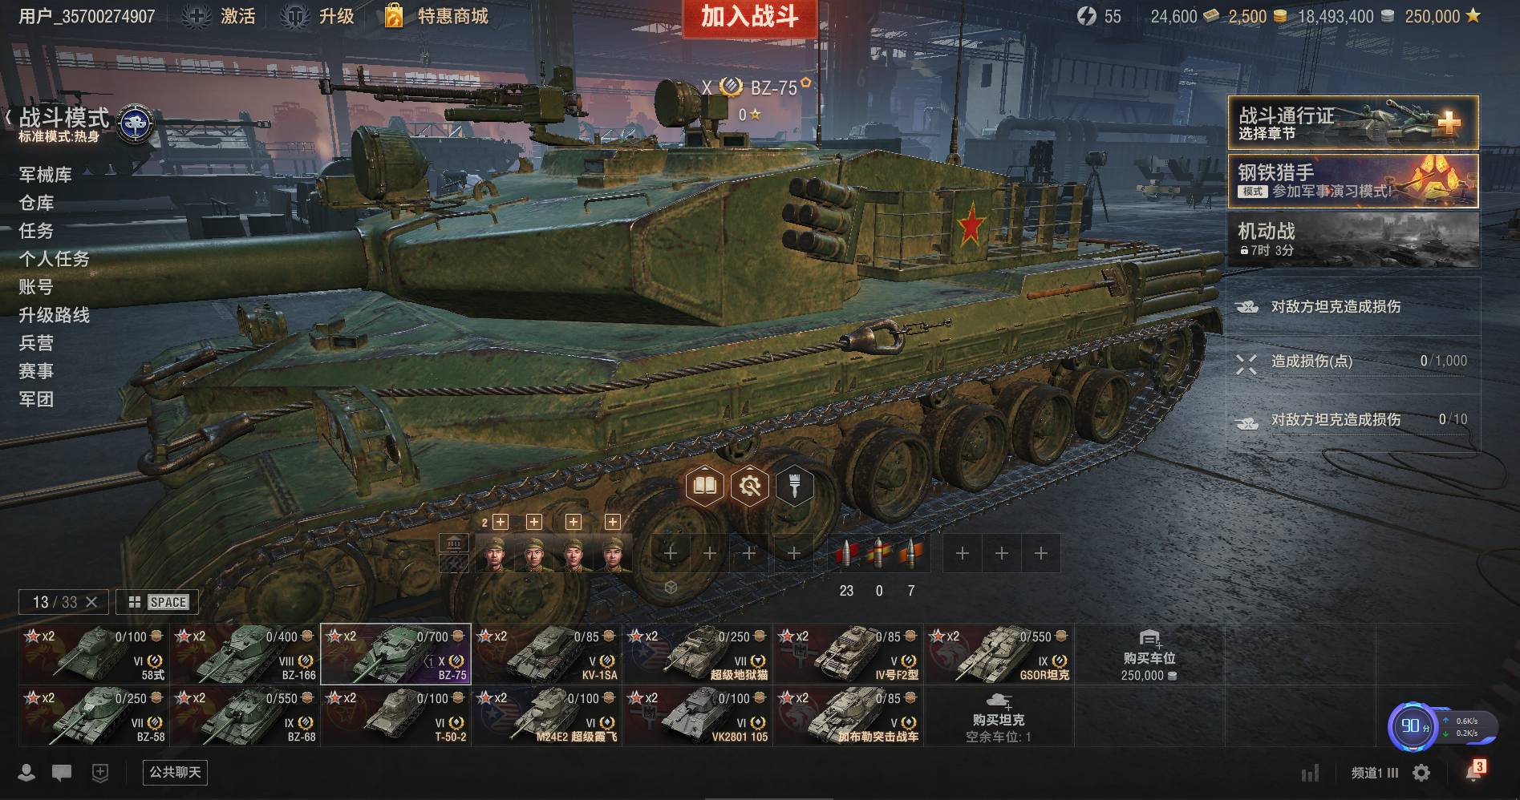Open session statistics bar chart icon

coord(1310,773)
